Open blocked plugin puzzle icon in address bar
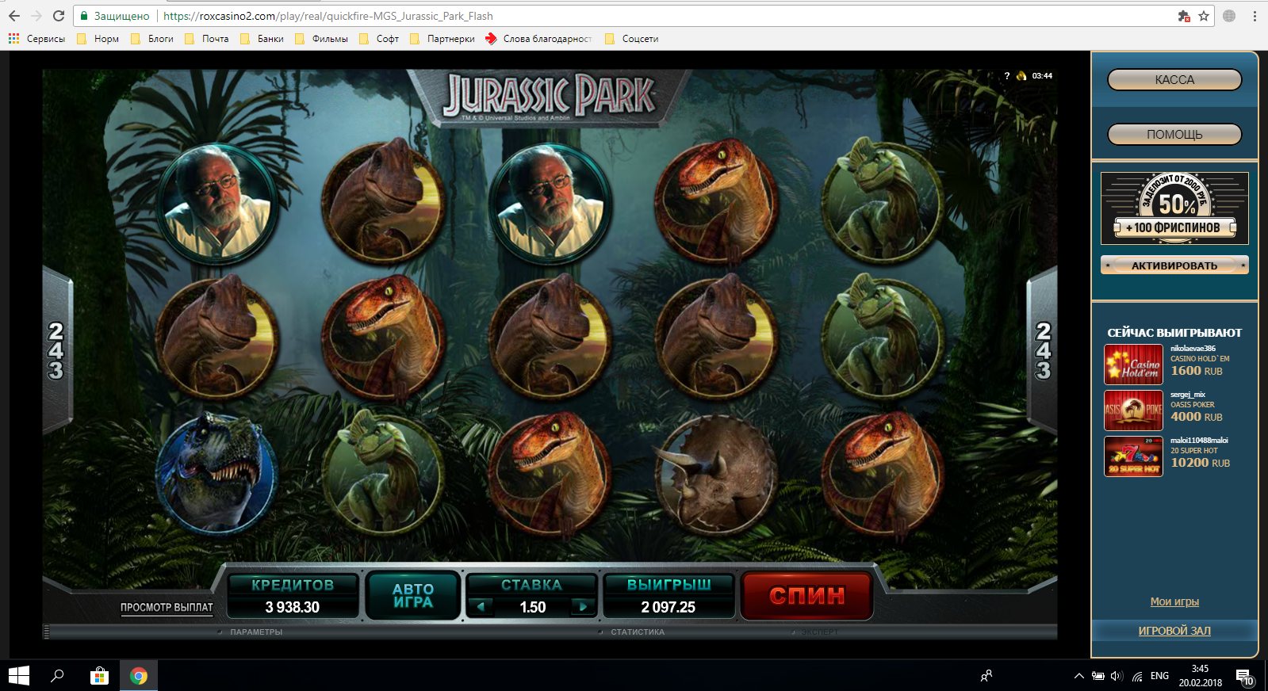 coord(1184,16)
